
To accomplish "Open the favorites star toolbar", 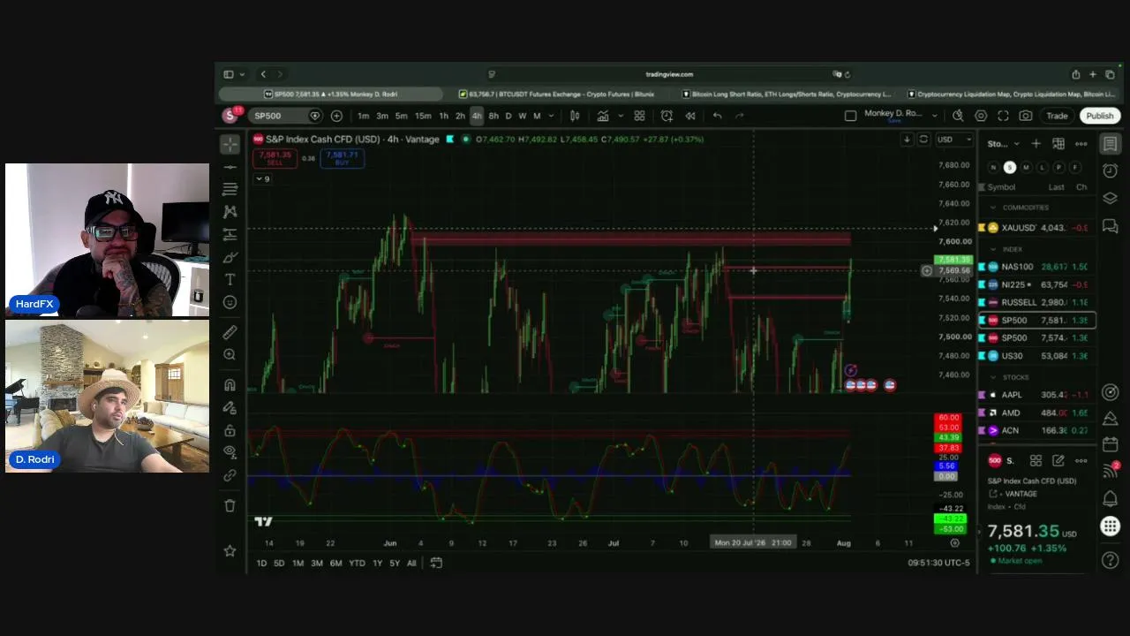I will (230, 551).
